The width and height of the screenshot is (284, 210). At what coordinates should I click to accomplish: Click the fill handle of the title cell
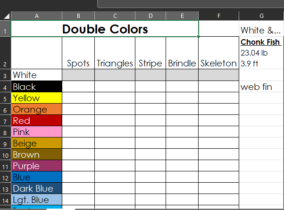(x=199, y=36)
